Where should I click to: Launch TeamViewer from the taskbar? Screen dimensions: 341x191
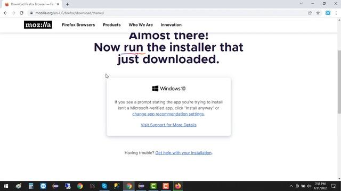click(43, 186)
